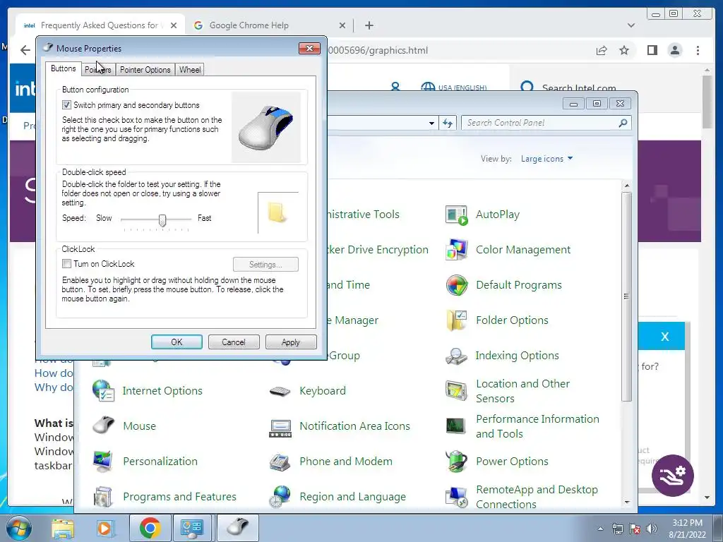Open Keyboard icon in Control Panel

tap(280, 391)
